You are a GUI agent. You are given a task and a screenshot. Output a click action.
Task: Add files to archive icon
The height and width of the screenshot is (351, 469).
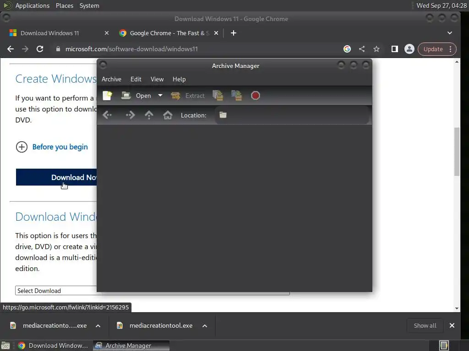click(x=218, y=96)
